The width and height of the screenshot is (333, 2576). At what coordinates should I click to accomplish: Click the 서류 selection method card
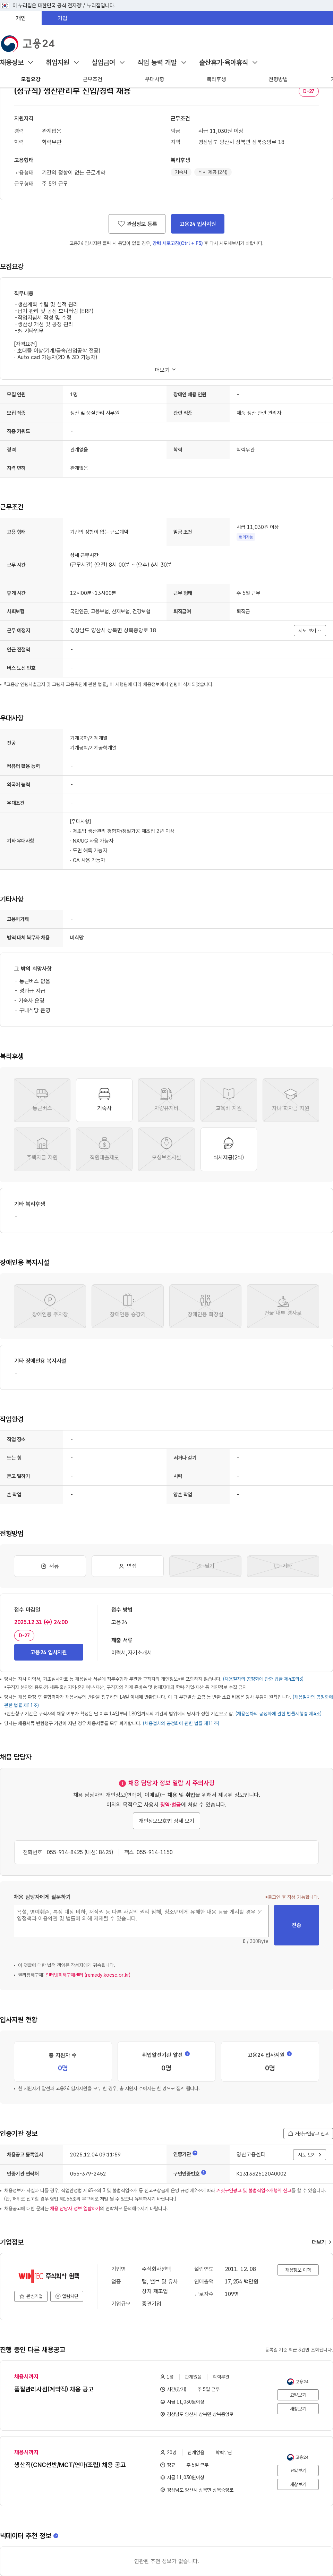click(x=50, y=1566)
